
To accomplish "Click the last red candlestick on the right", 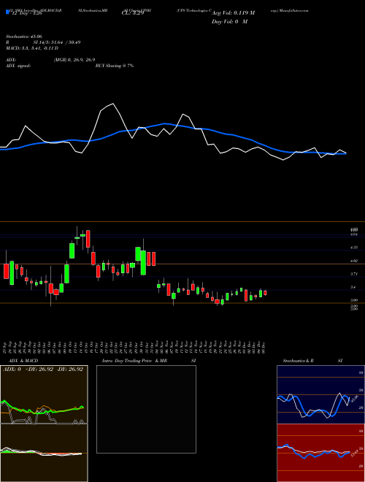I will click(265, 293).
